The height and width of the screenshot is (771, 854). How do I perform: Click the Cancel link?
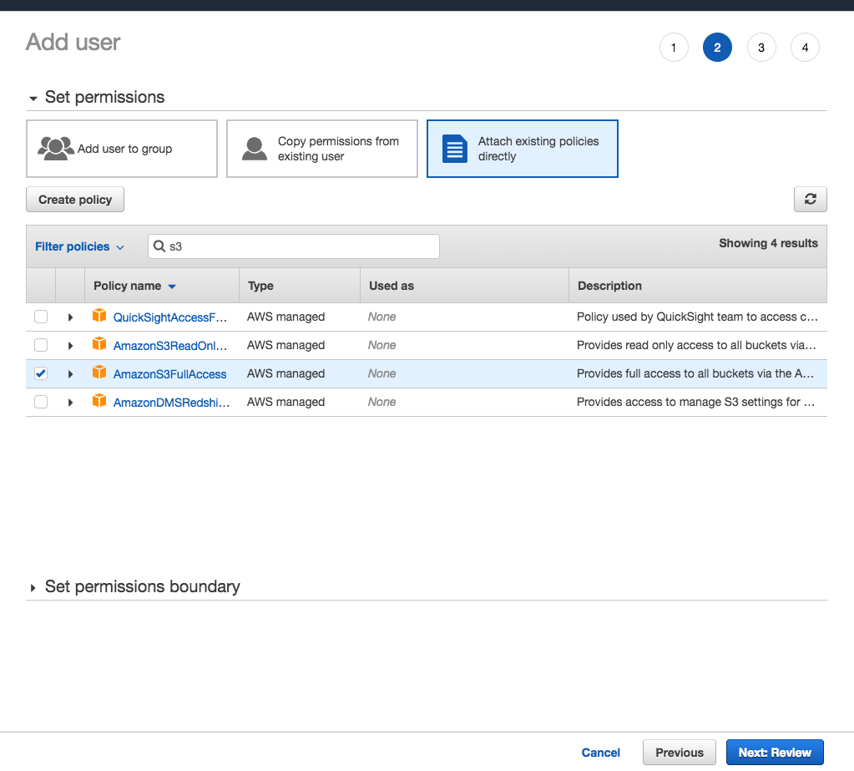[x=601, y=753]
